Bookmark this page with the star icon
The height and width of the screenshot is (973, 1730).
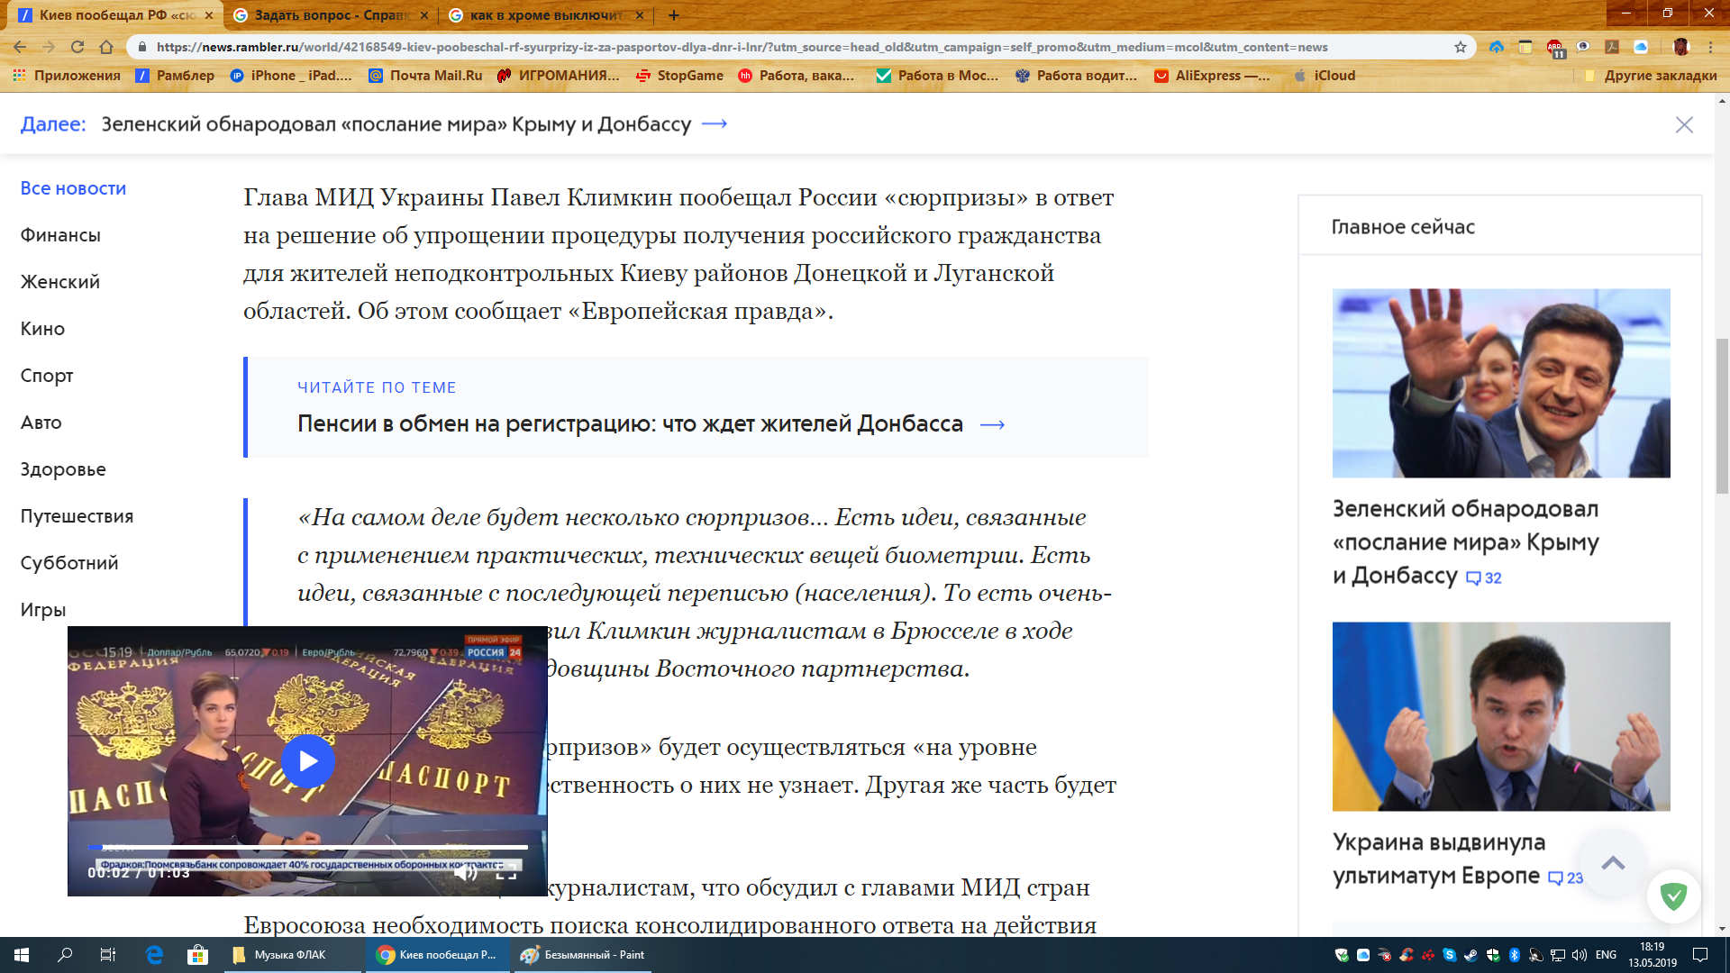[x=1461, y=47]
